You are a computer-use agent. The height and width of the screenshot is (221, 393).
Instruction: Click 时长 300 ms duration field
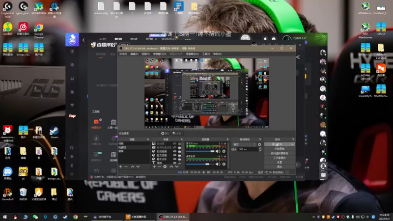(248, 149)
